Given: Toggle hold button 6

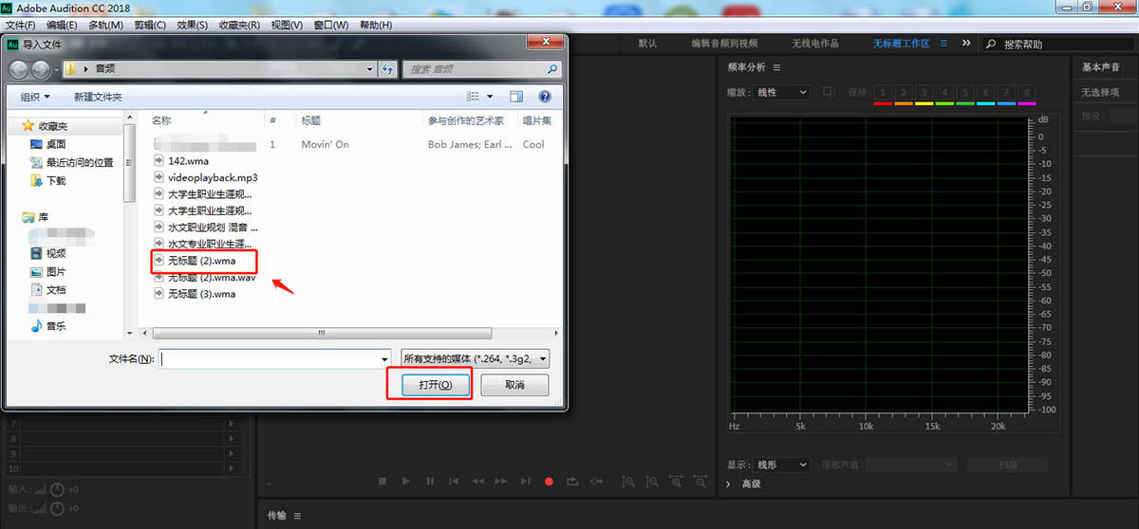Looking at the screenshot, I should coord(985,92).
